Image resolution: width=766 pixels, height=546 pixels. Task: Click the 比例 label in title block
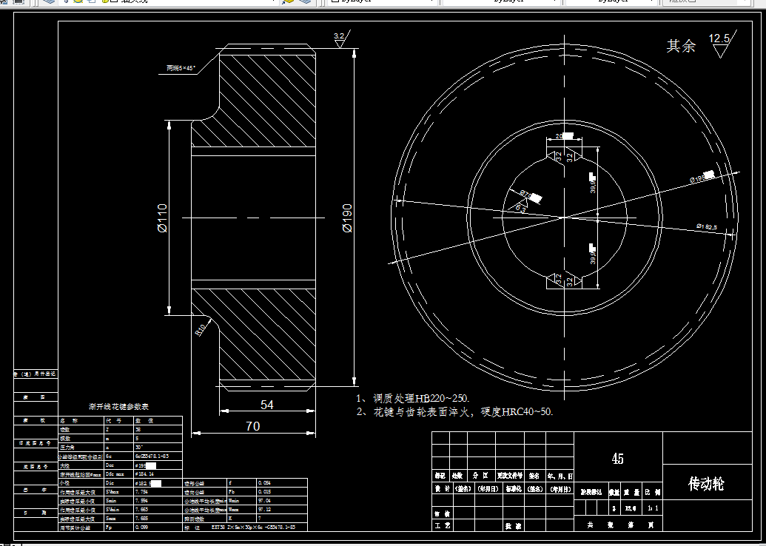(652, 492)
